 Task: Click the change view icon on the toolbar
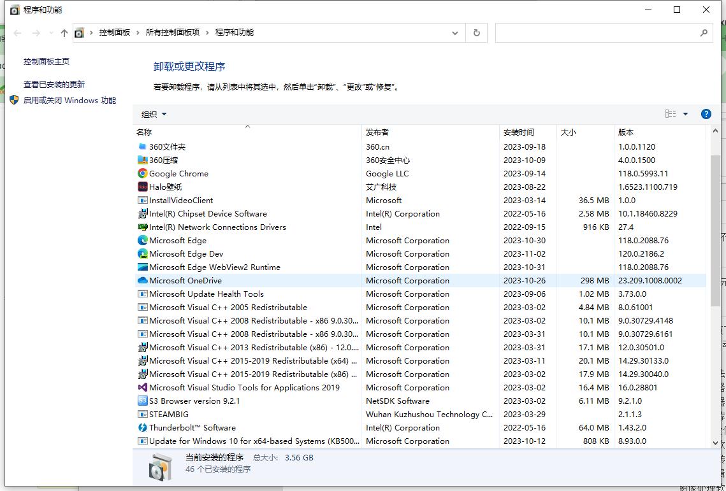pos(670,113)
